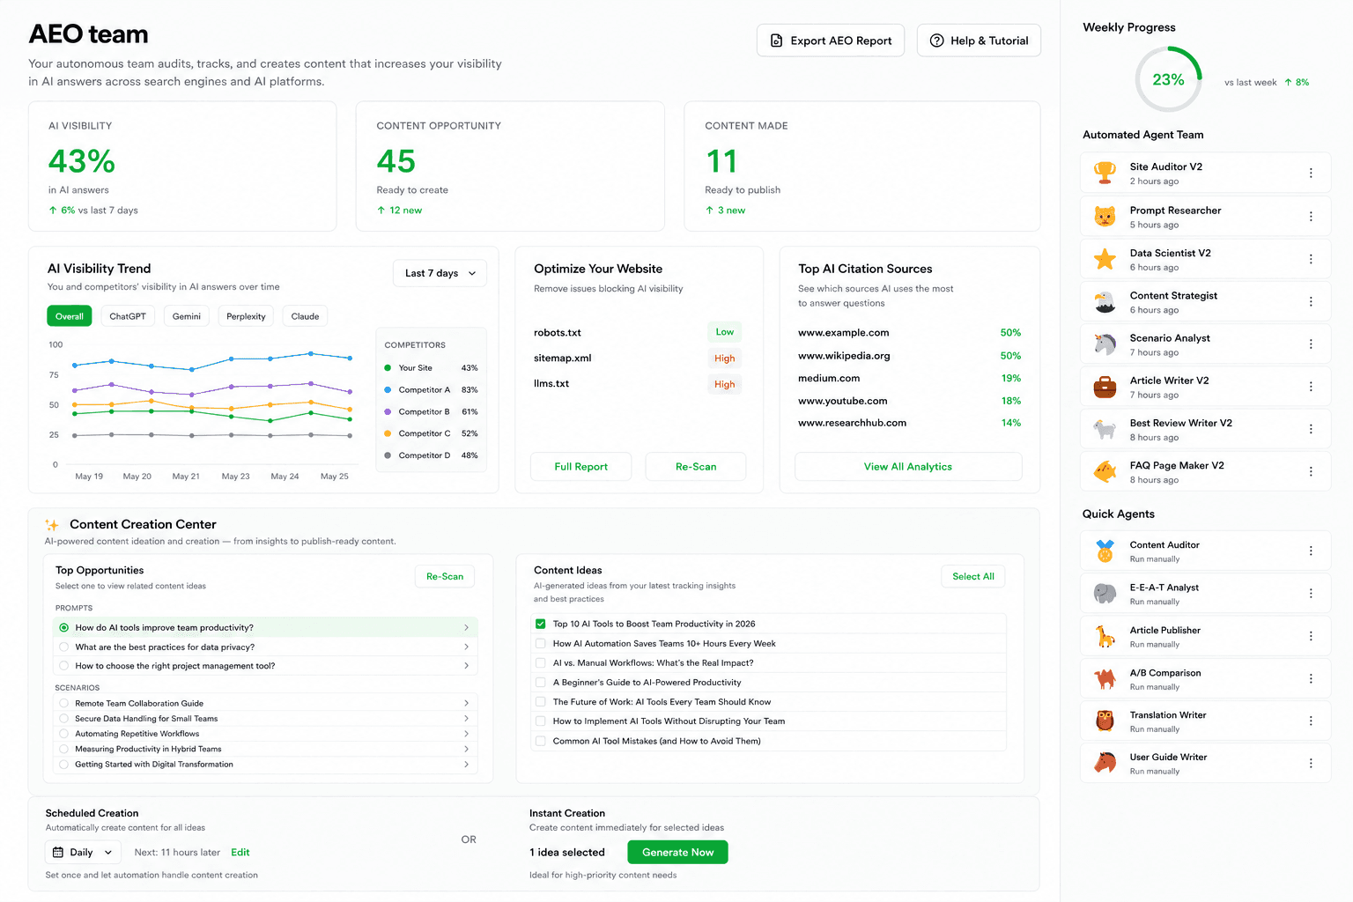The width and height of the screenshot is (1353, 902).
Task: Open options menu for Content Strategist
Action: (1311, 301)
